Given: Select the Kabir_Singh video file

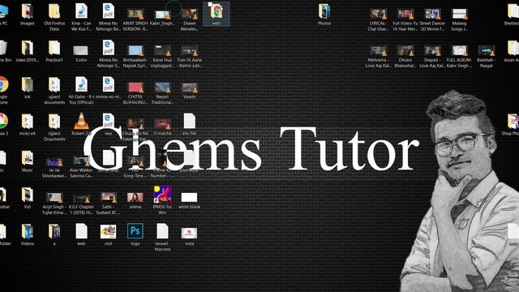Looking at the screenshot, I should coord(162,15).
